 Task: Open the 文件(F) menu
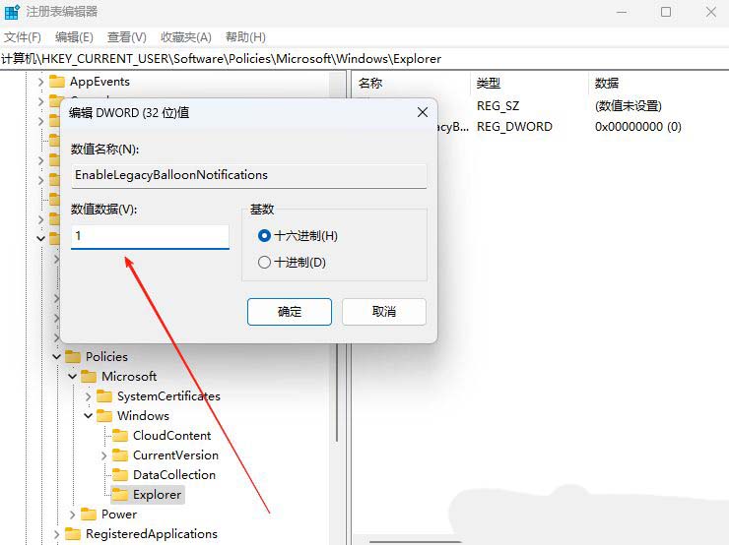[x=23, y=37]
